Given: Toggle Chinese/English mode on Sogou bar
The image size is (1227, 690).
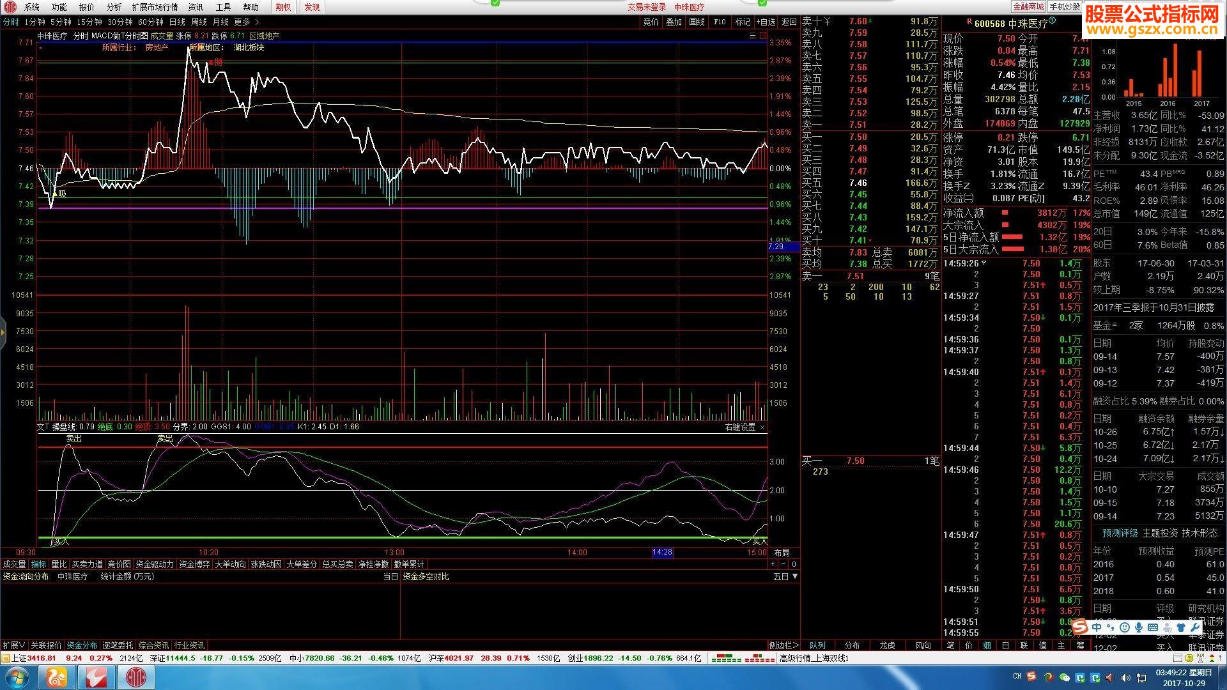Looking at the screenshot, I should (1097, 627).
